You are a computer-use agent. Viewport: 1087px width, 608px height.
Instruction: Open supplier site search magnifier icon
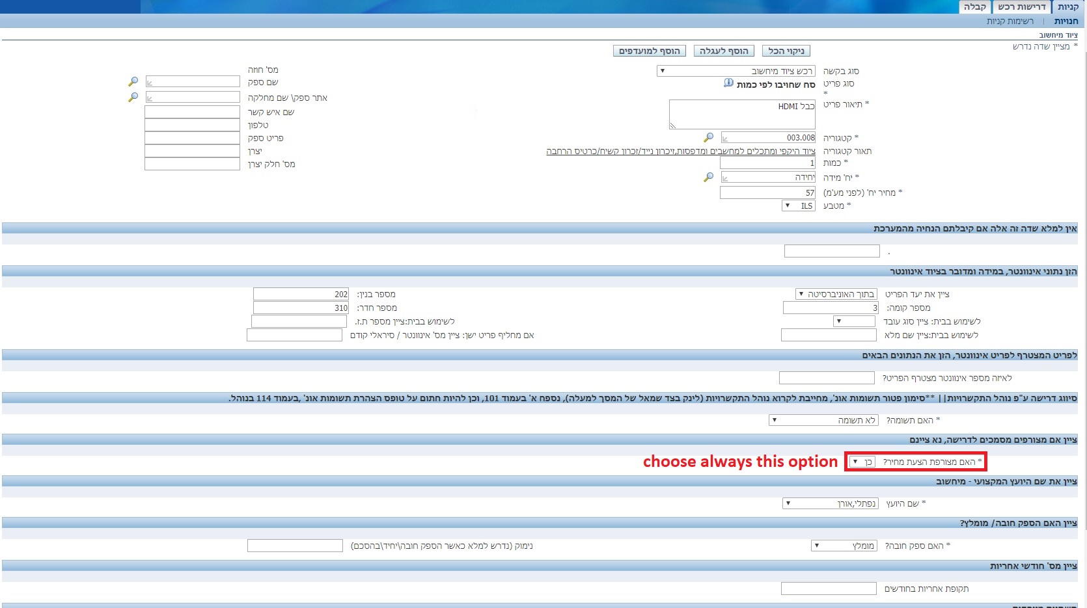133,97
